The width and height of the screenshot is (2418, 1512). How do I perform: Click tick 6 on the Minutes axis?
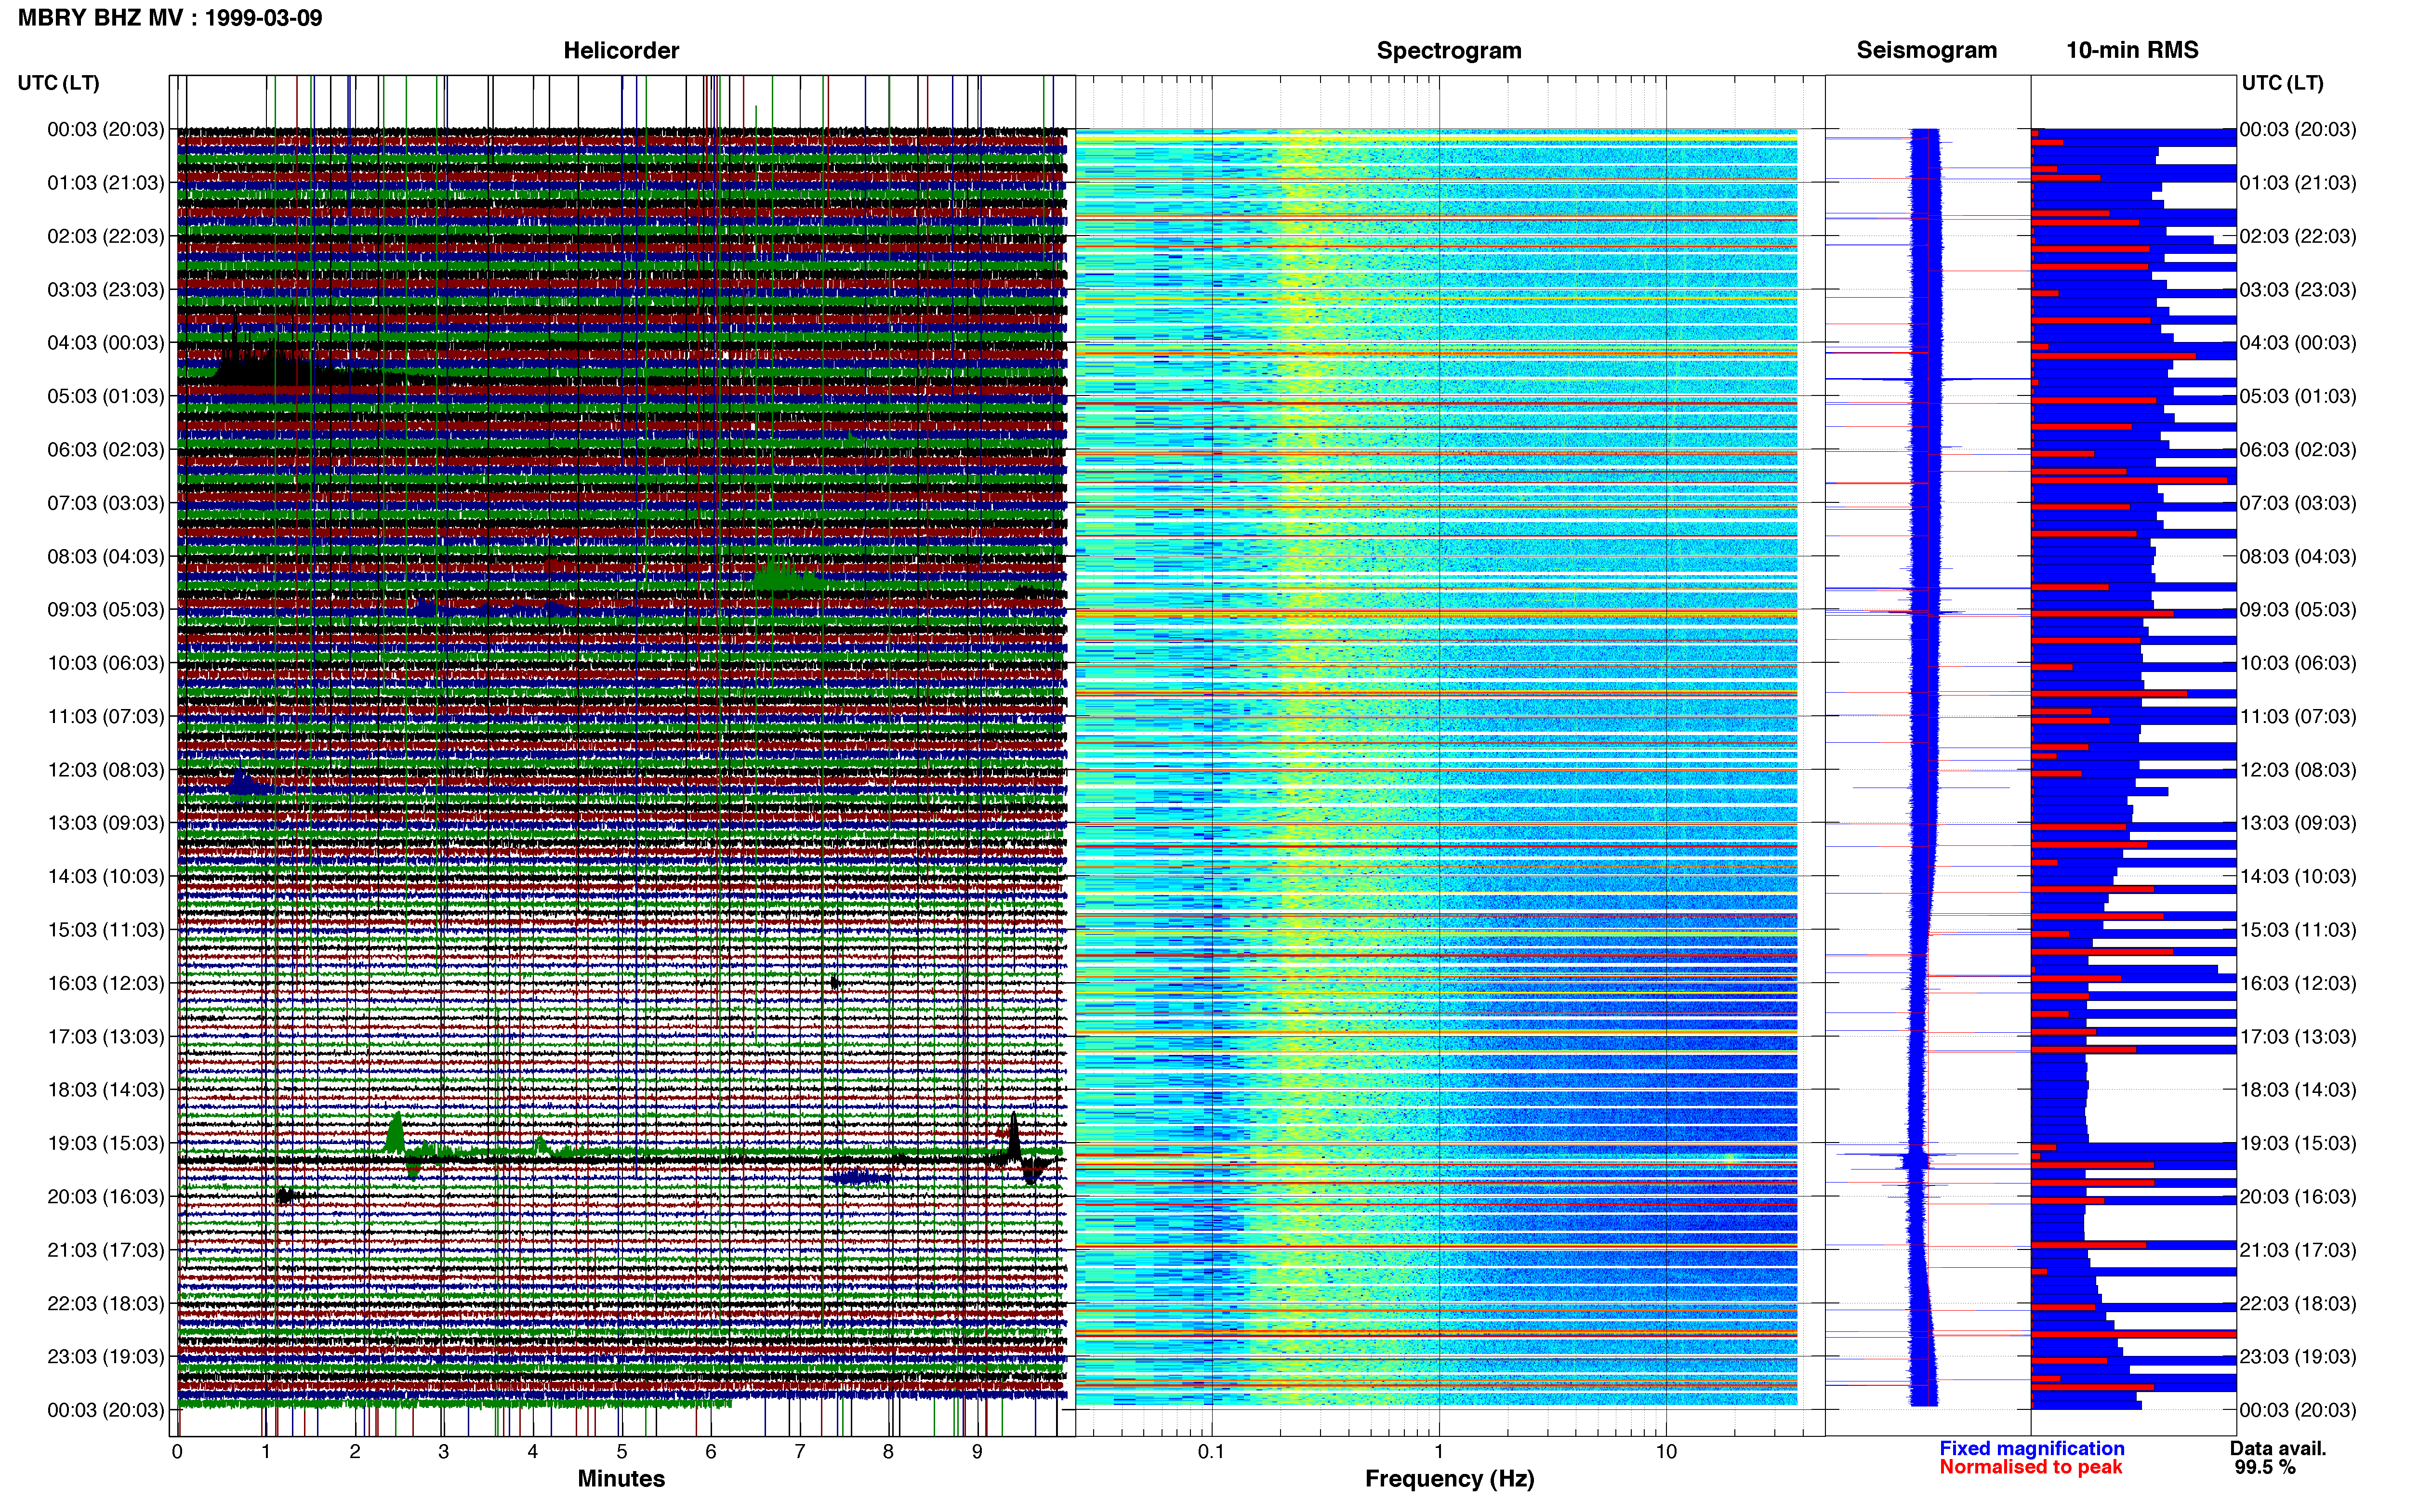pos(711,1452)
